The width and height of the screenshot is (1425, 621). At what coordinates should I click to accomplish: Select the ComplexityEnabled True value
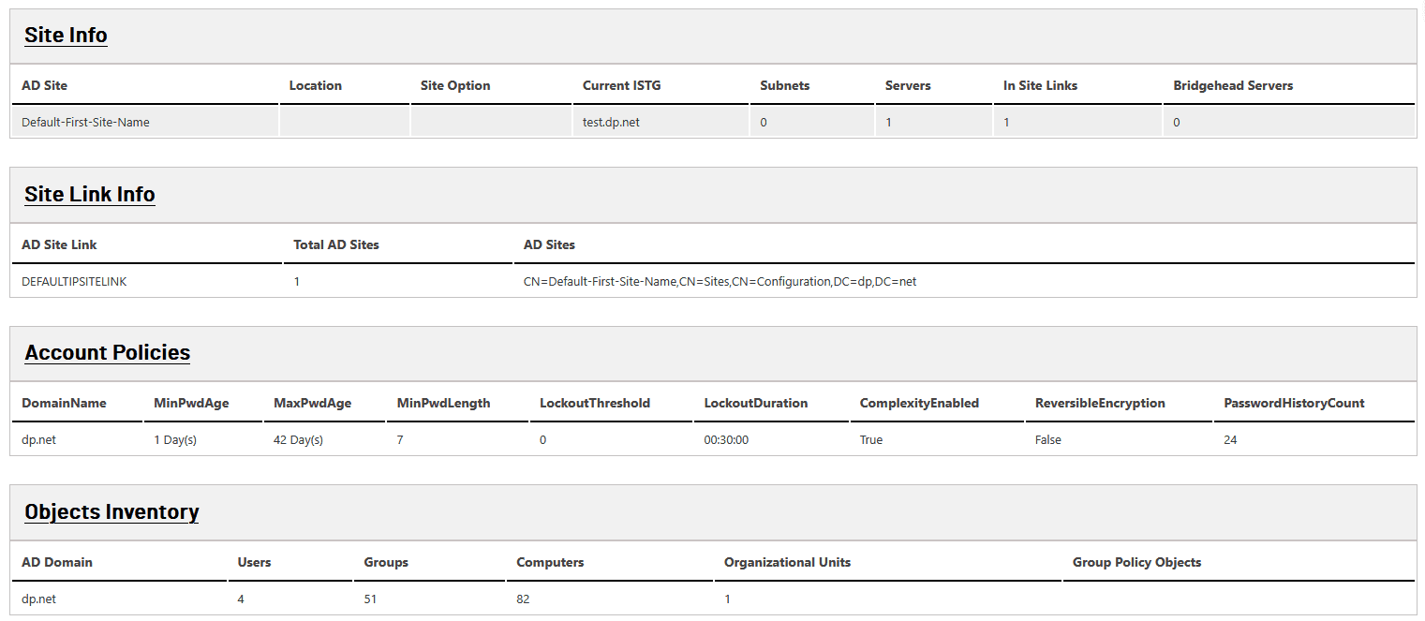871,439
